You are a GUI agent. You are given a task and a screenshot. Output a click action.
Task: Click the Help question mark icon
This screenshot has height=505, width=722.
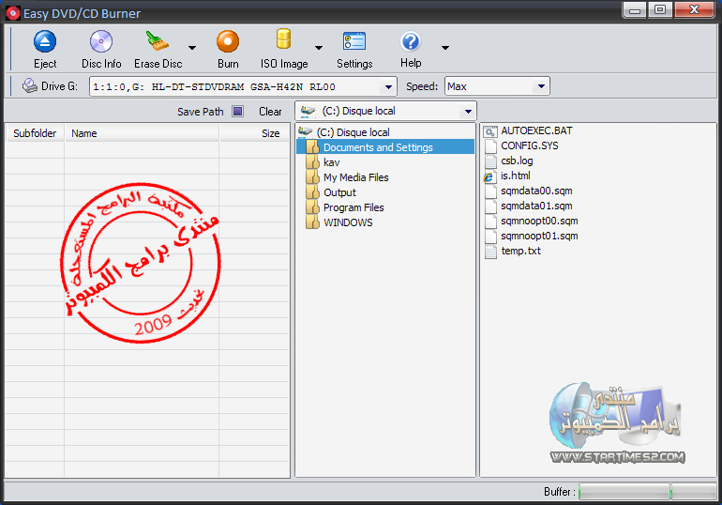411,41
